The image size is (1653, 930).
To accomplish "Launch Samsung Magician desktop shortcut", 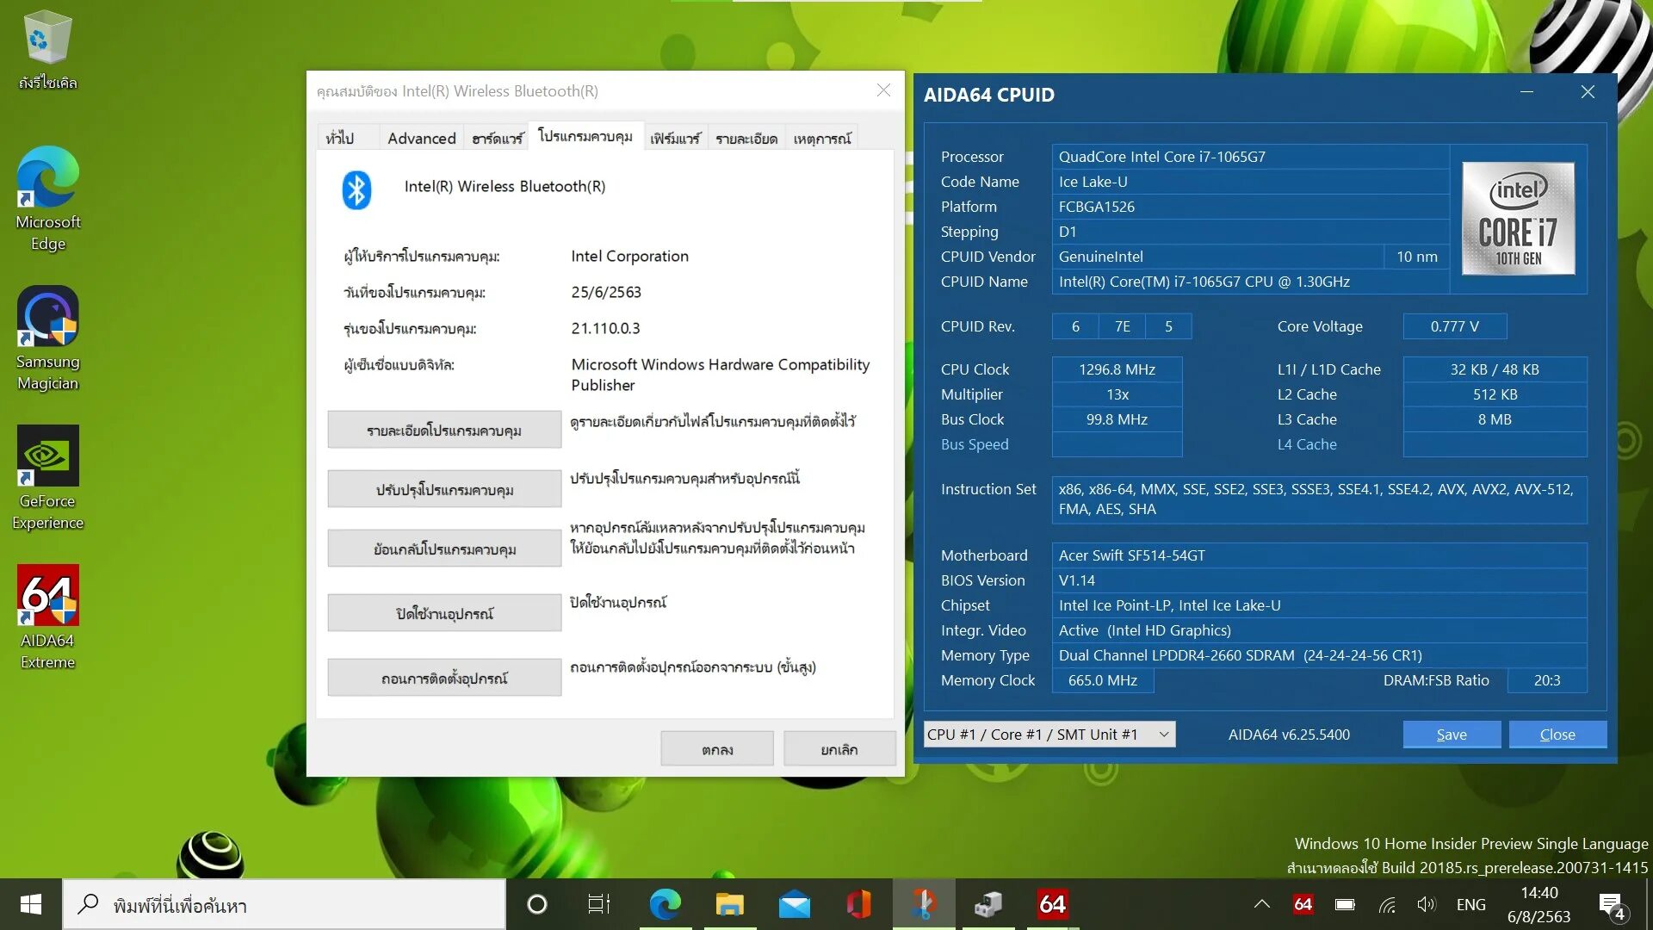I will (47, 339).
